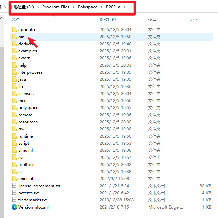Select the appdata folder name
Viewport: 218px width, 218px height.
26,30
